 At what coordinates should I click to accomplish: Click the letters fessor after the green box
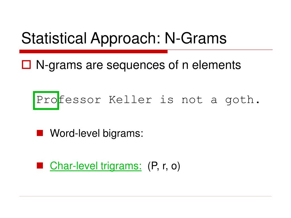pos(80,100)
